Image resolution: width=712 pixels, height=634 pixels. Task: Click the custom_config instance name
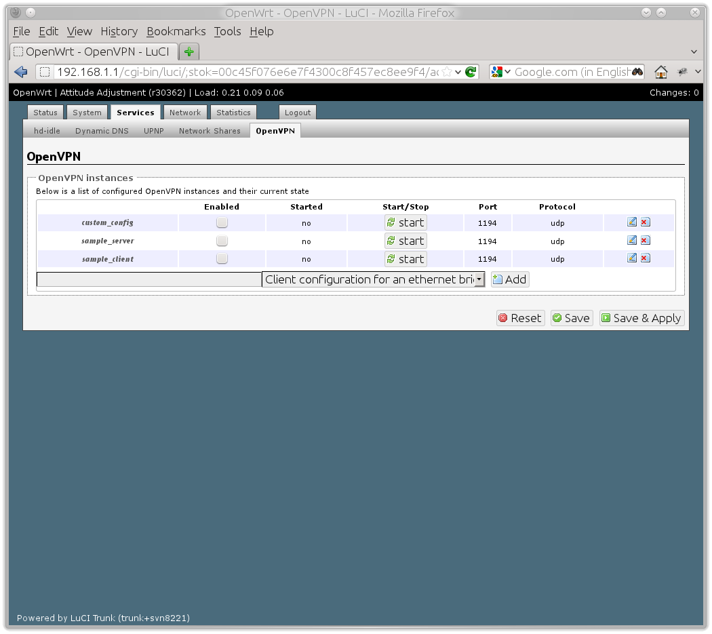coord(107,222)
